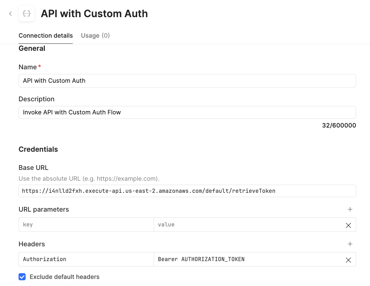Select the Base URL field

point(187,191)
